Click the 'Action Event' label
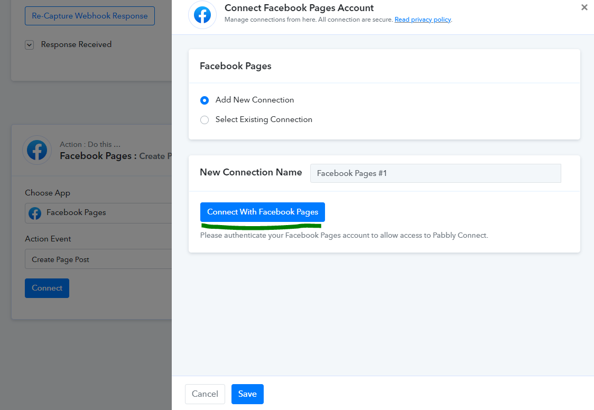Viewport: 594px width, 410px height. 48,239
